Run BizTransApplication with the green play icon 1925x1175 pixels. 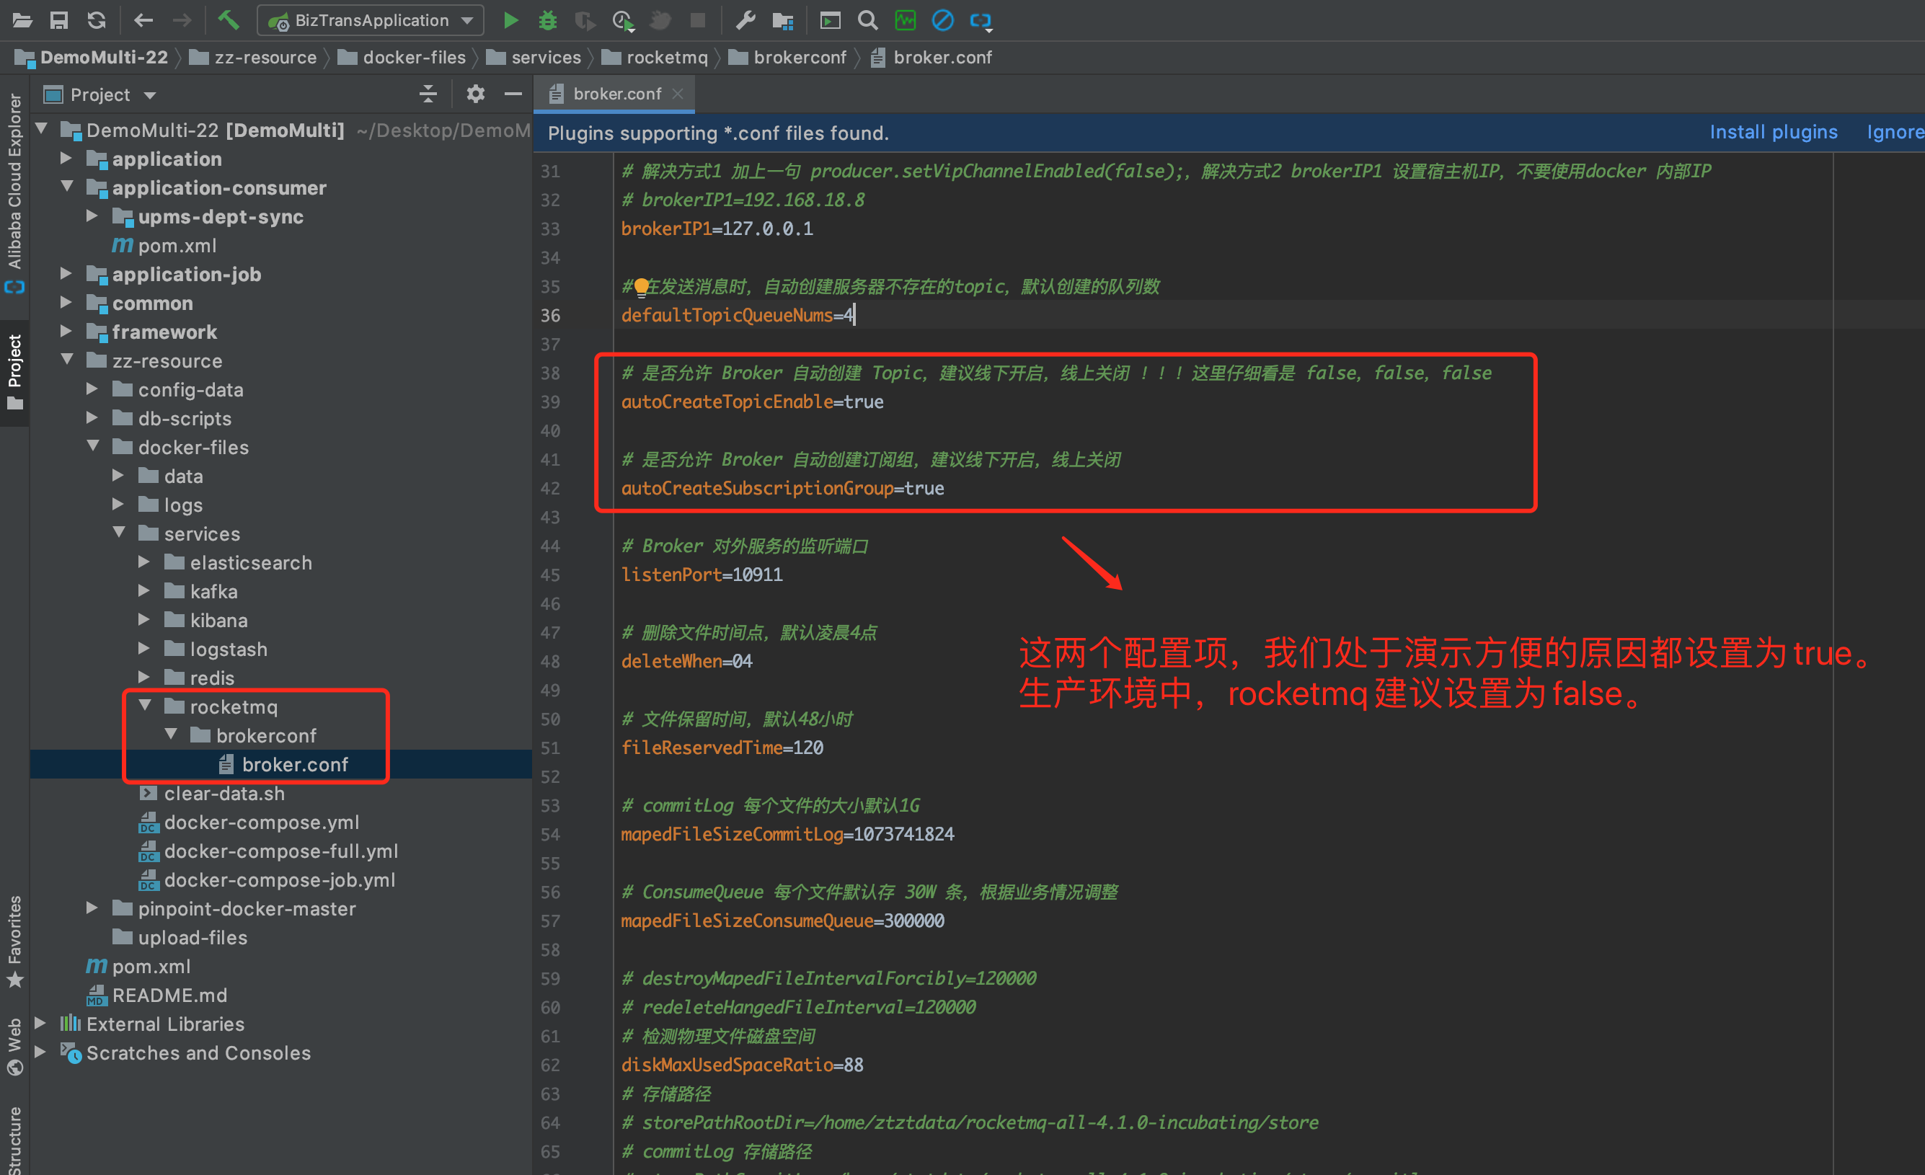[x=511, y=20]
